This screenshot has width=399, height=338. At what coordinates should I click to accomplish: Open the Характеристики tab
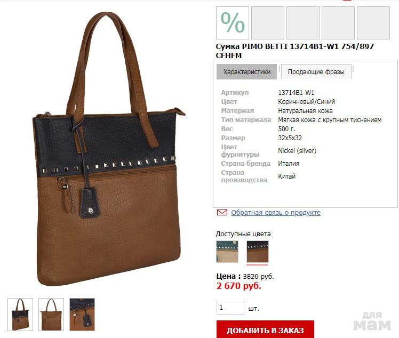pos(246,72)
